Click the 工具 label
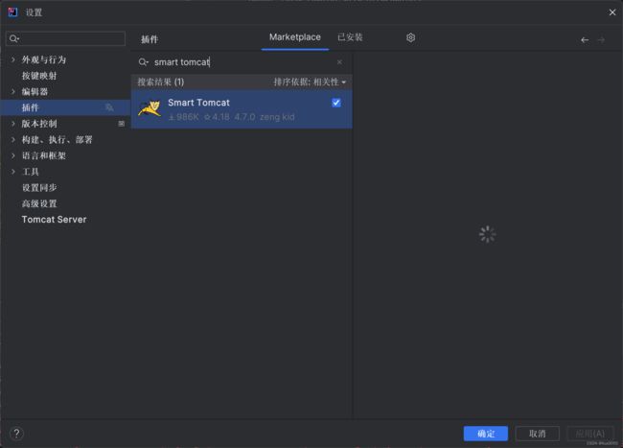 click(31, 172)
